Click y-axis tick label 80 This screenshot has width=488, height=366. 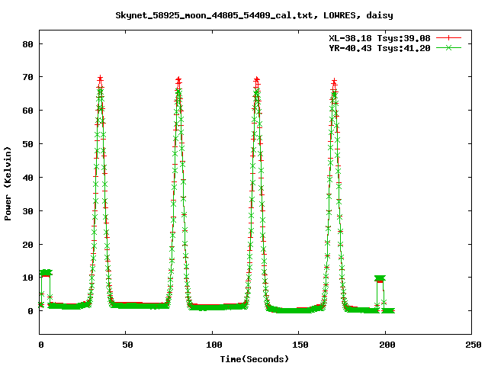tap(27, 44)
